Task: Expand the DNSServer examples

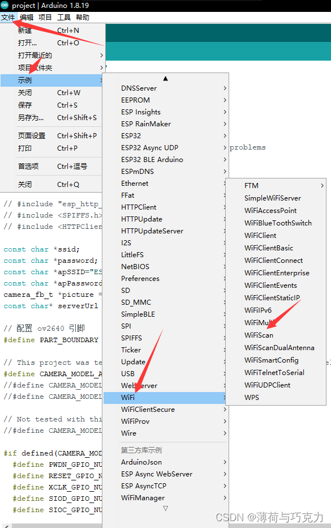Action: pos(166,88)
